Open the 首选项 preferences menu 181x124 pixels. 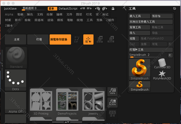point(39,20)
